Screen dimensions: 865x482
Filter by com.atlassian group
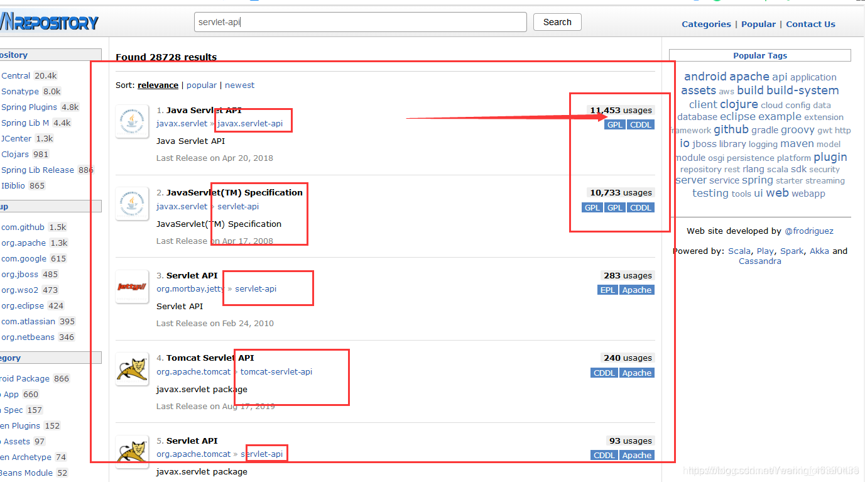[29, 321]
